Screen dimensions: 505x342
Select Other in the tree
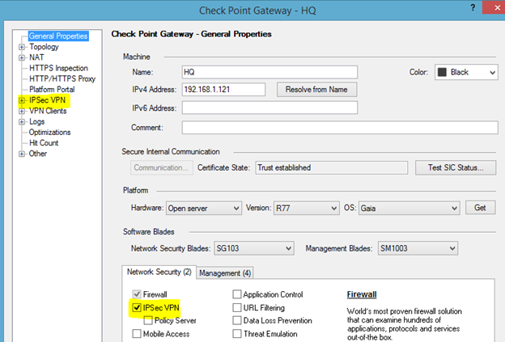click(x=38, y=154)
